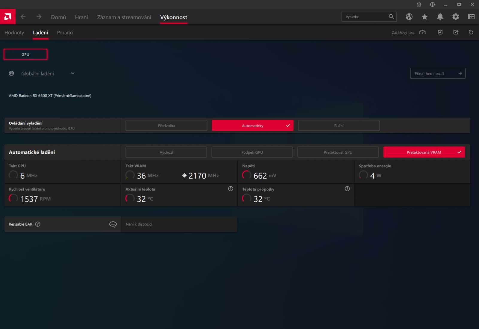479x329 pixels.
Task: Switch to Poradci tab
Action: tap(65, 32)
